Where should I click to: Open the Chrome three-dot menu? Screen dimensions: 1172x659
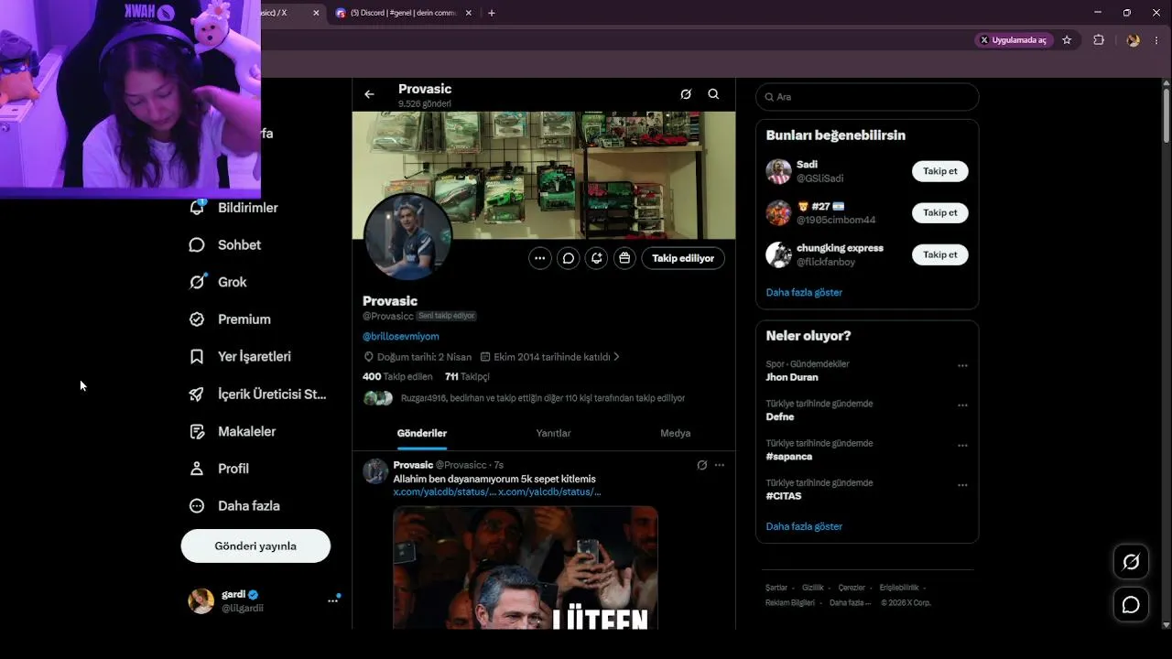(x=1156, y=40)
